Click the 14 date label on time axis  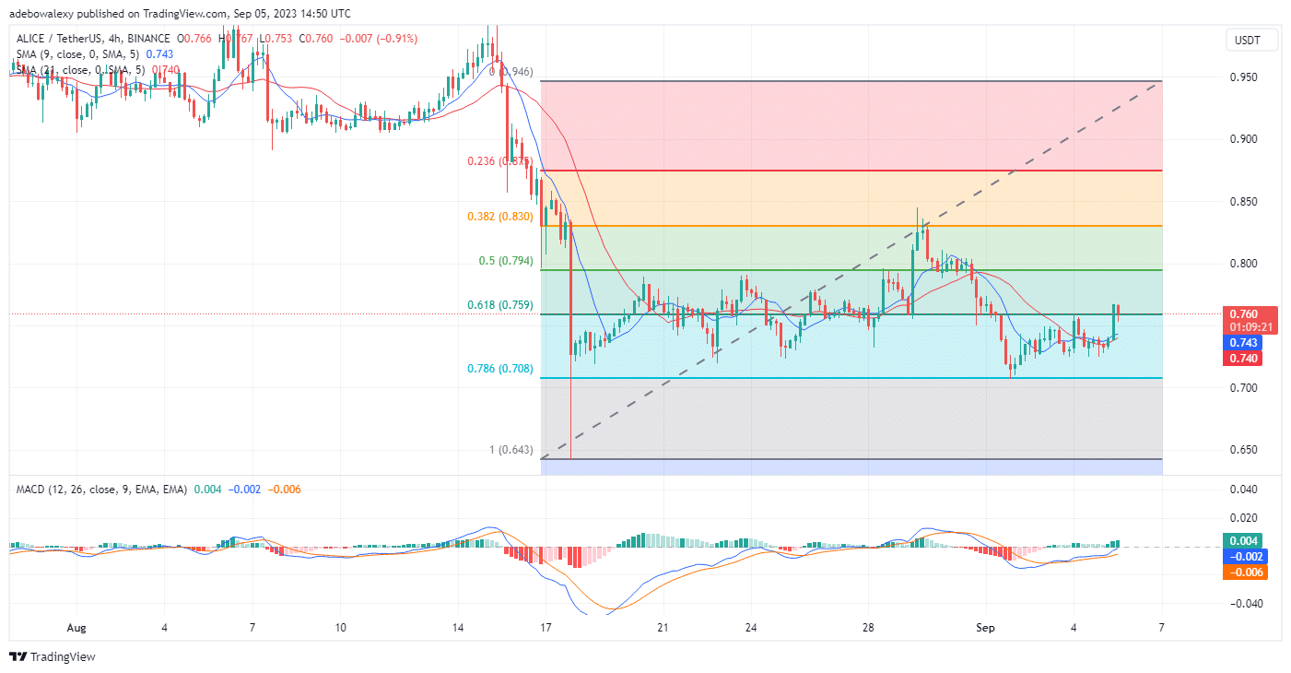pyautogui.click(x=458, y=628)
